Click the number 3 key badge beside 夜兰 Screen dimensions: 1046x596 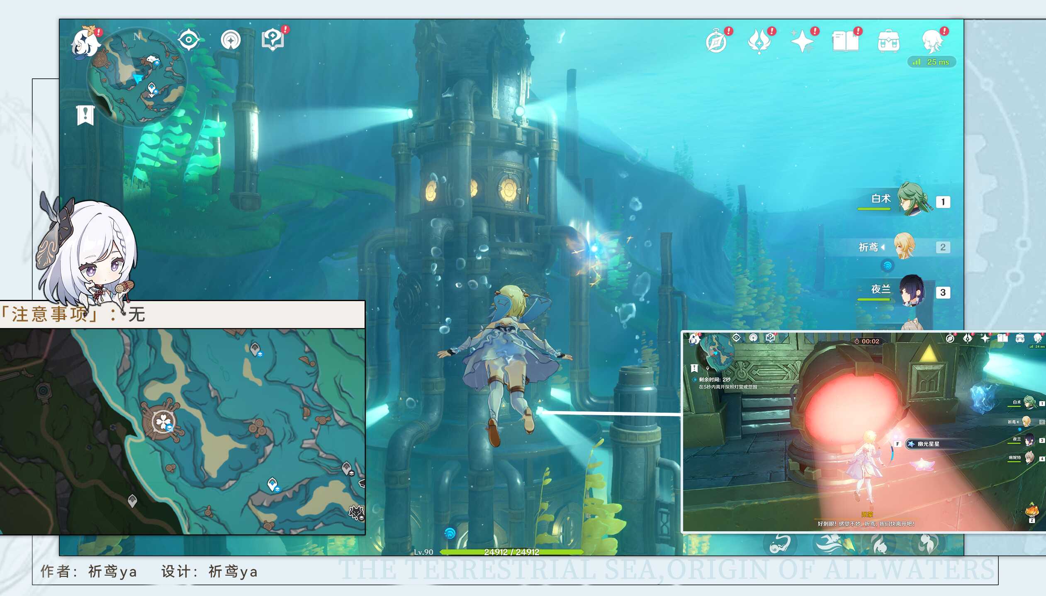pos(943,292)
